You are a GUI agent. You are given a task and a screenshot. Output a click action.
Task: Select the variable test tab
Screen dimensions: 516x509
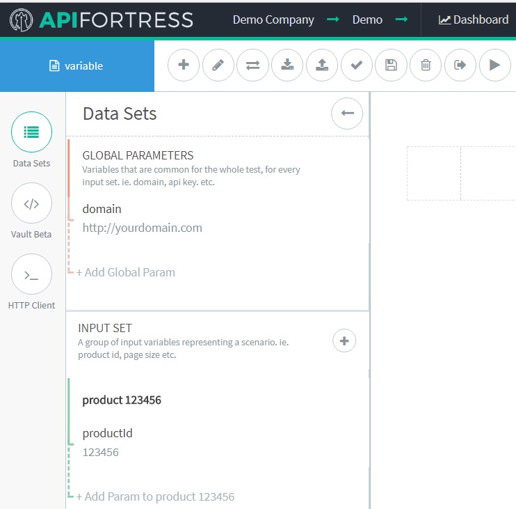(76, 66)
